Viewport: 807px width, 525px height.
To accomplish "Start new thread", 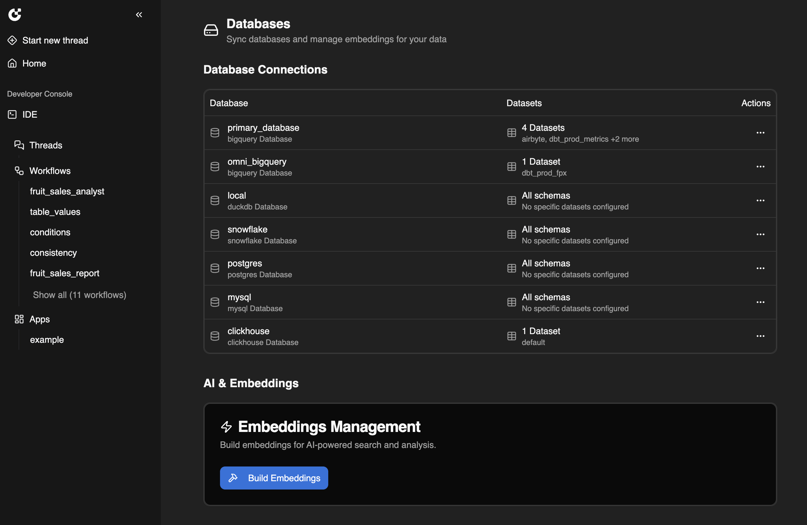I will 55,40.
